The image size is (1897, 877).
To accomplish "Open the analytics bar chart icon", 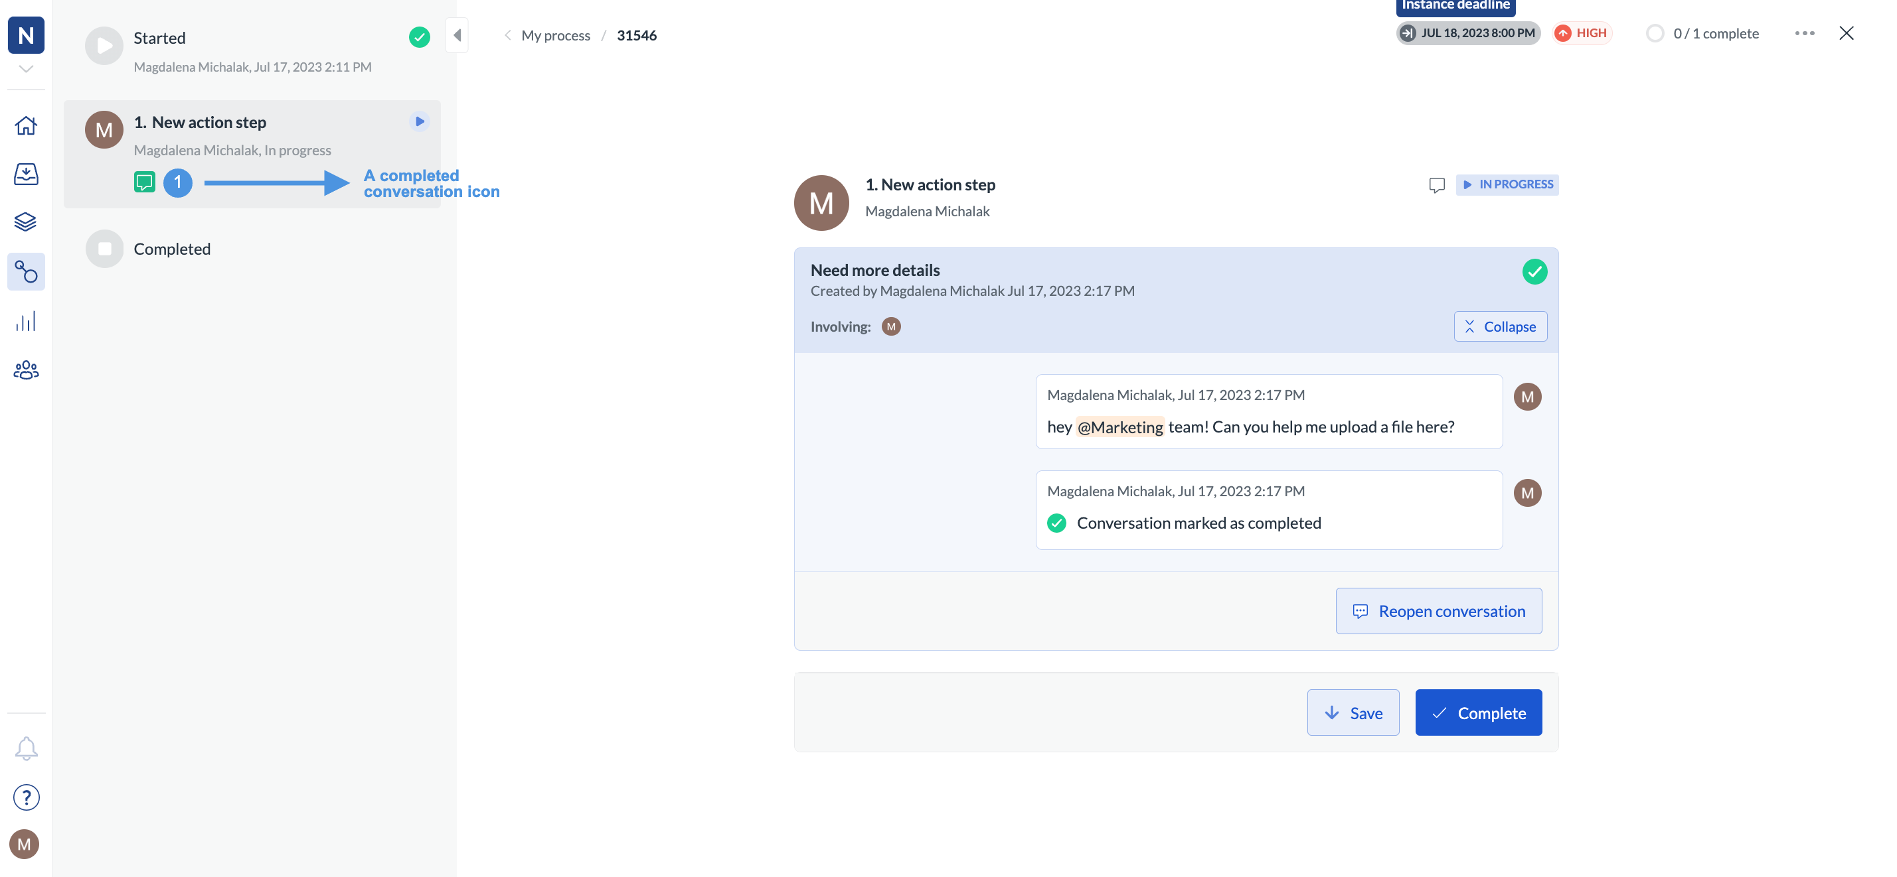I will pyautogui.click(x=26, y=322).
